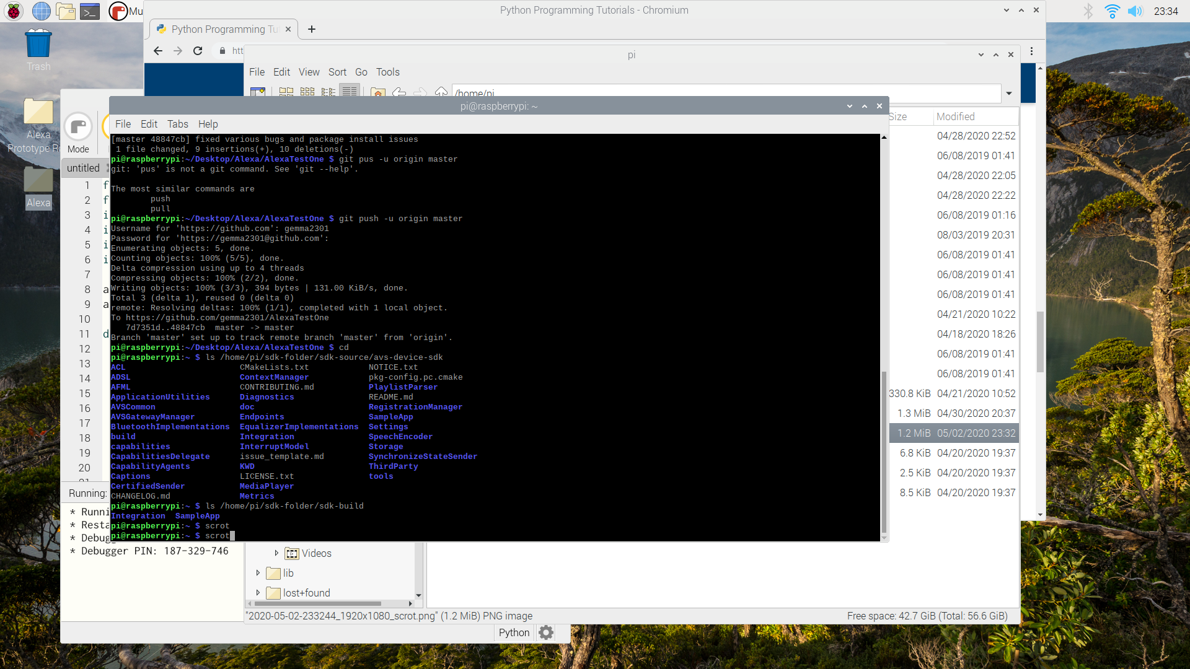Open the Sort menu in the file manager

click(337, 72)
